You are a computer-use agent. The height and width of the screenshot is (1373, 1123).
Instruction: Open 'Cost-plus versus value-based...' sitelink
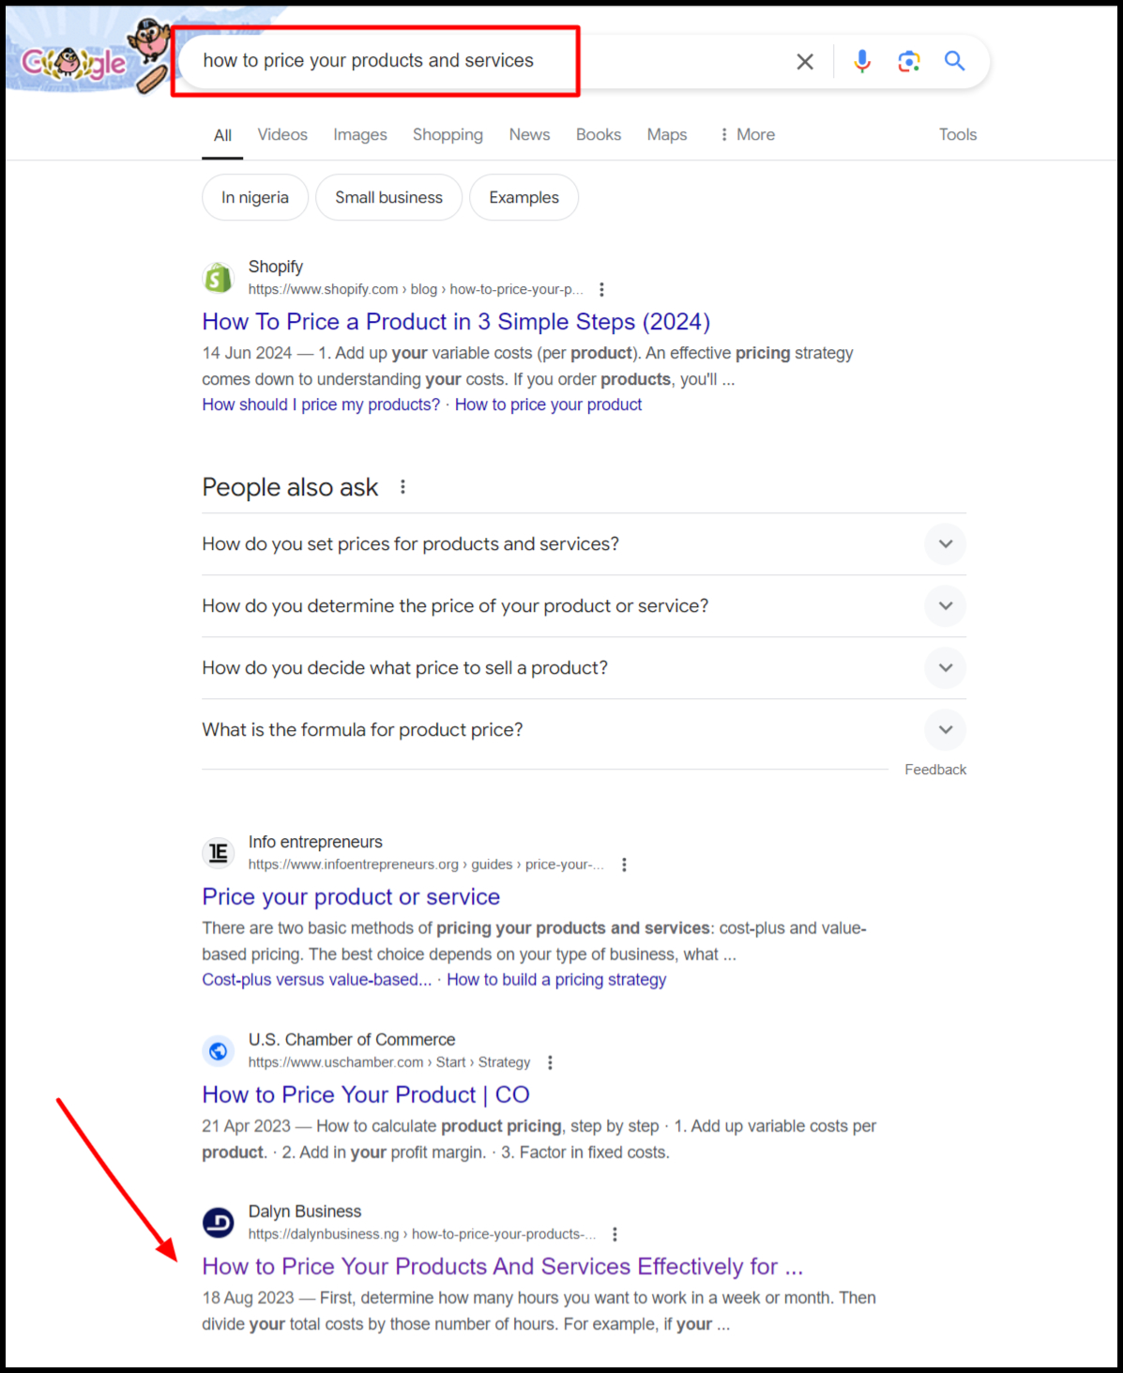317,980
